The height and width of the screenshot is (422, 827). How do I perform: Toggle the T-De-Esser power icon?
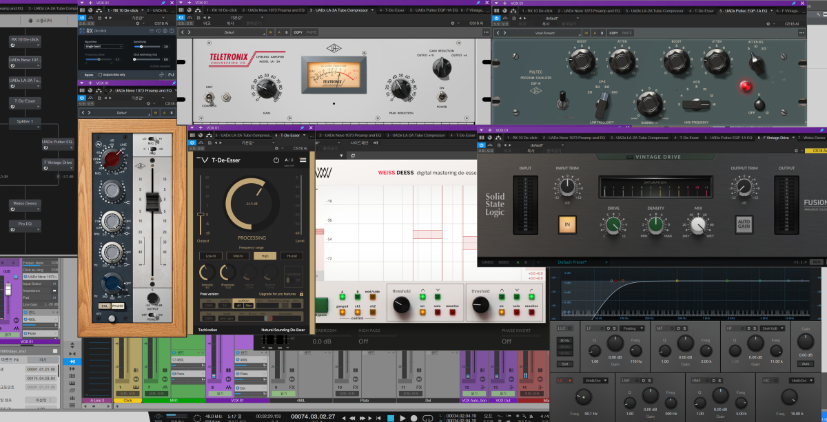276,160
